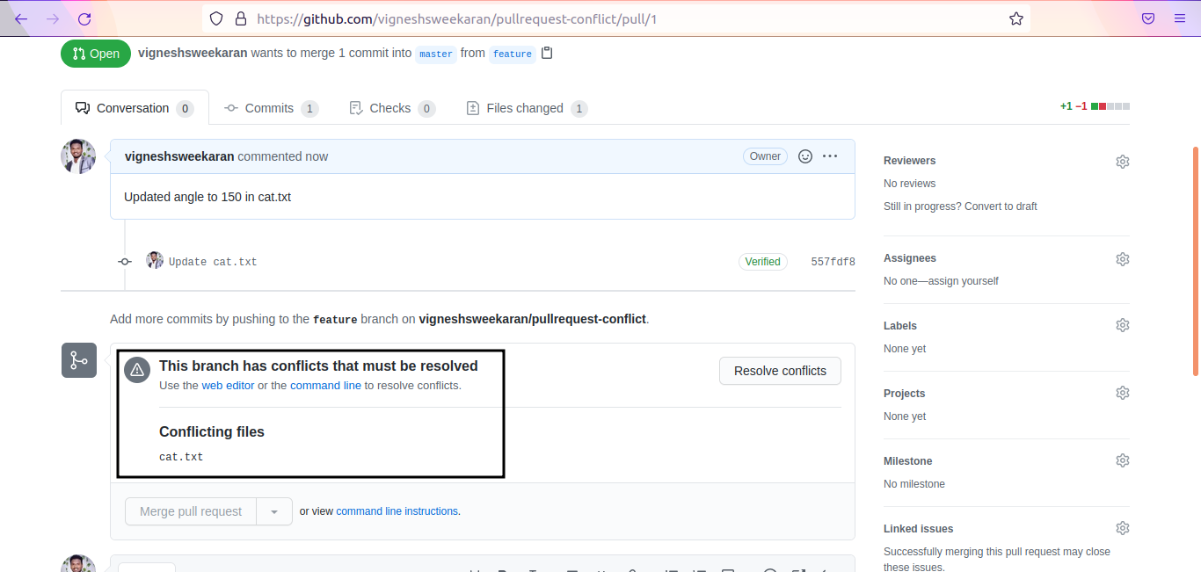Add emoji reaction to the comment
This screenshot has height=572, width=1201.
pyautogui.click(x=804, y=156)
